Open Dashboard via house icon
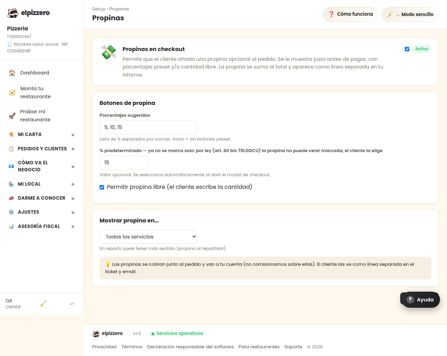This screenshot has width=447, height=356. [x=12, y=73]
